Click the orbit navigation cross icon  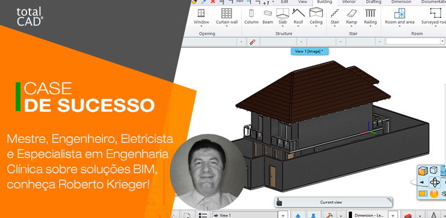(x=435, y=182)
